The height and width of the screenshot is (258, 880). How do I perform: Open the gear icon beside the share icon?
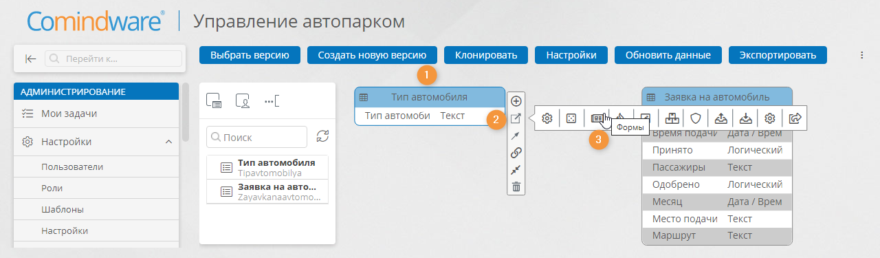click(770, 118)
